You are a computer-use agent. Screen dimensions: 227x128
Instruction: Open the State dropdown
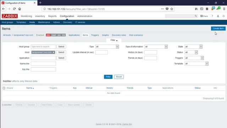pos(193,47)
